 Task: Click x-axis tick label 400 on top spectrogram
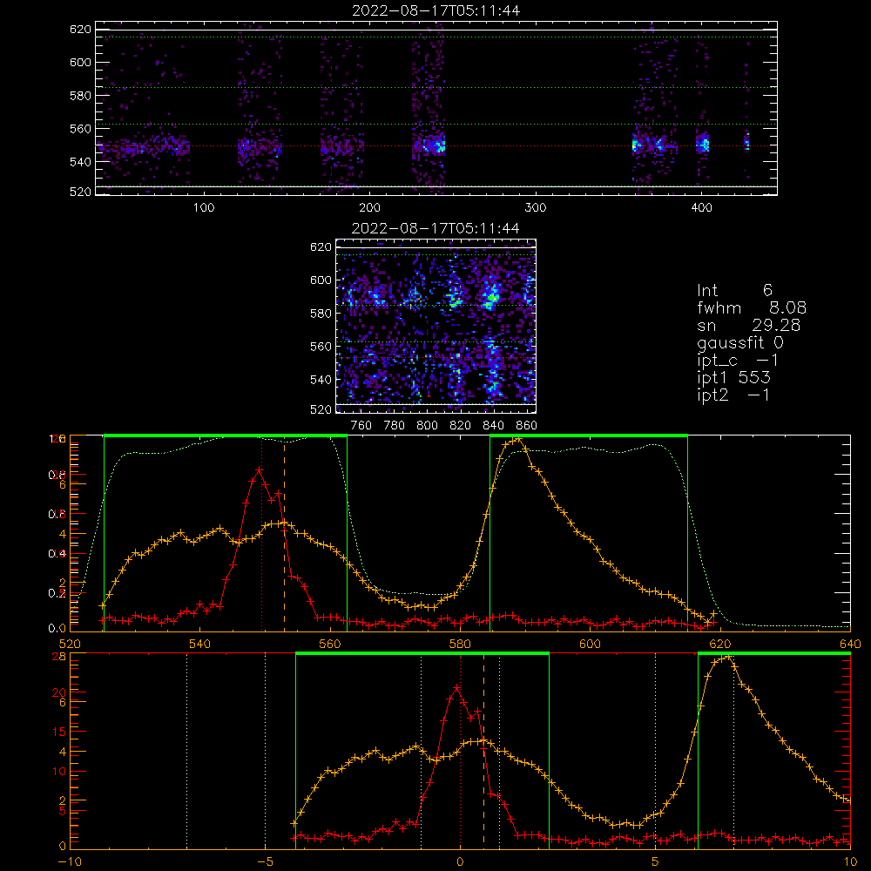point(701,208)
